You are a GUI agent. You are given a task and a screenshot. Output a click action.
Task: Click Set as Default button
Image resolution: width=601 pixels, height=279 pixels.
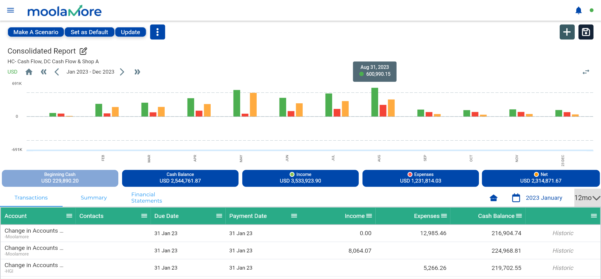[x=89, y=32]
